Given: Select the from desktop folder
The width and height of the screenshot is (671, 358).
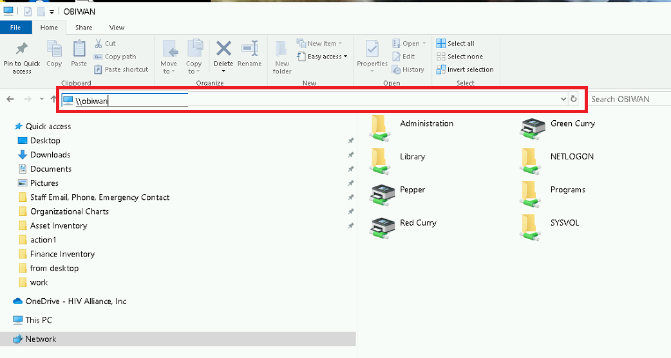Looking at the screenshot, I should coord(49,268).
